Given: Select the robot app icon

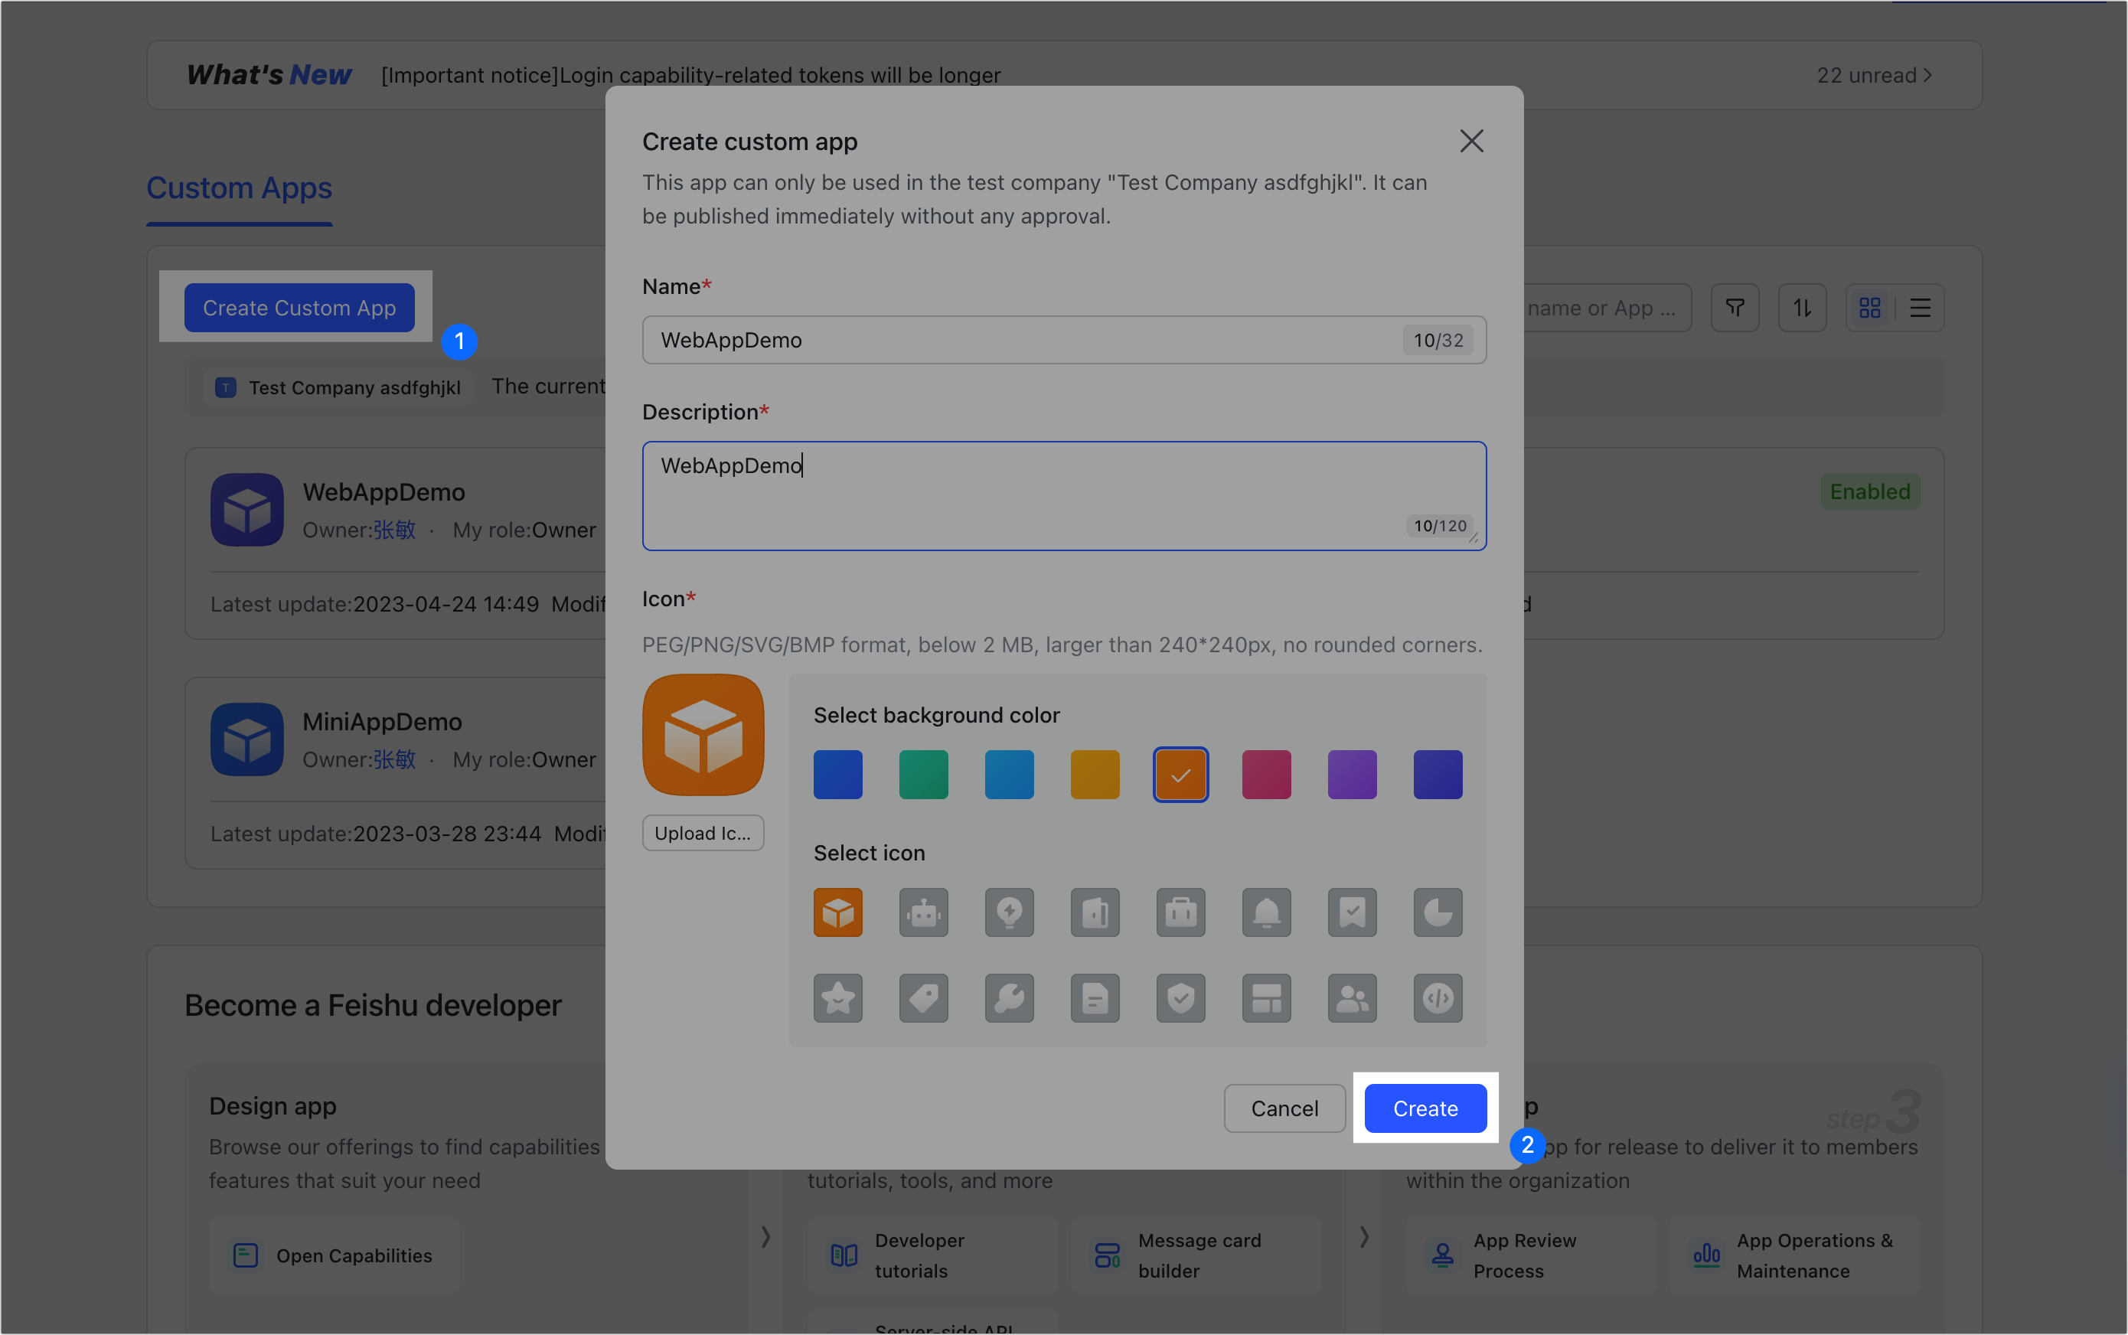Looking at the screenshot, I should pyautogui.click(x=924, y=912).
